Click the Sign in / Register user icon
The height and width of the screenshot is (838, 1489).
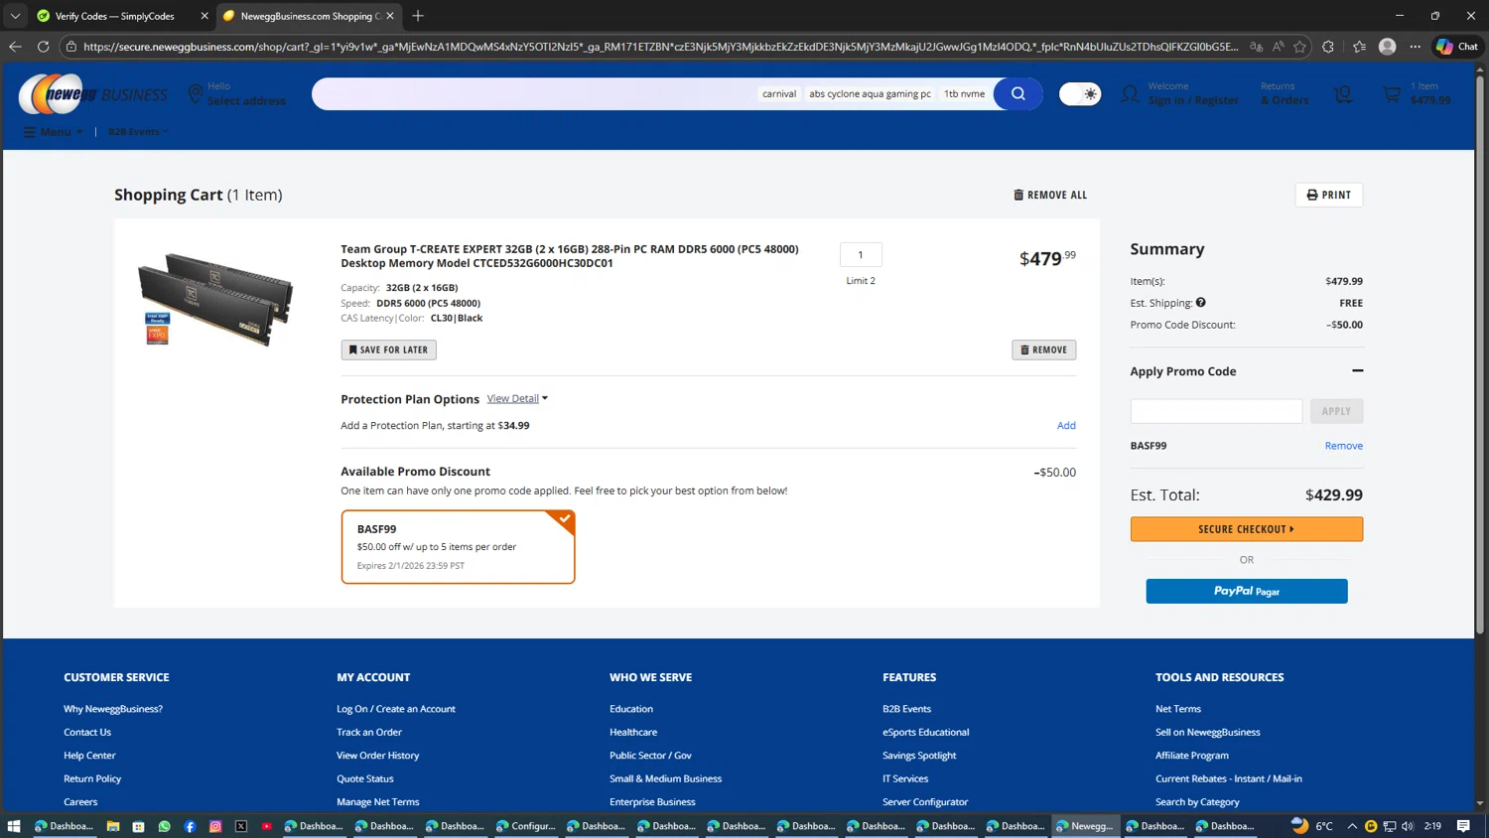tap(1130, 93)
